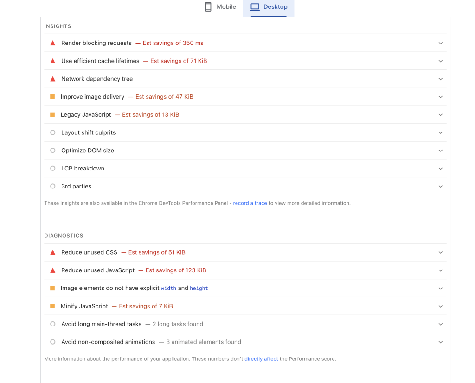The height and width of the screenshot is (383, 475).
Task: Click the desktop monitor icon beside Desktop
Action: [254, 6]
